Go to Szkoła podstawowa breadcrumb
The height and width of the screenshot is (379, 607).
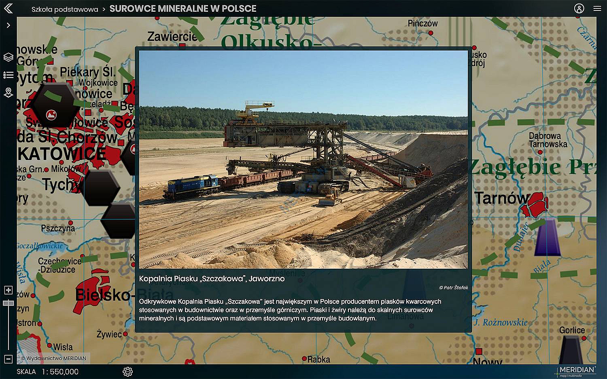coord(65,9)
